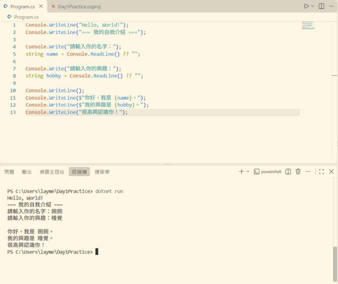
Task: Click the code minimap preview
Action: pyautogui.click(x=309, y=25)
